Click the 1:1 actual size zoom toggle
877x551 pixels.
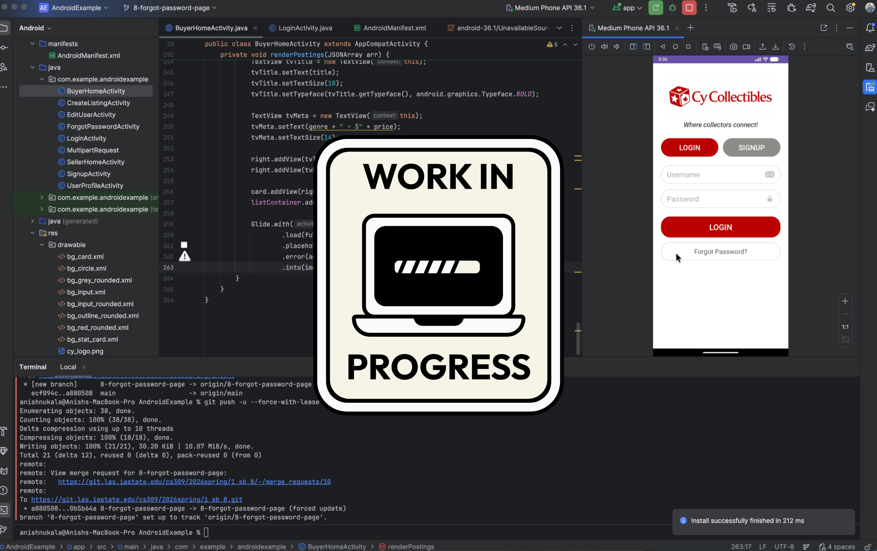pos(845,327)
